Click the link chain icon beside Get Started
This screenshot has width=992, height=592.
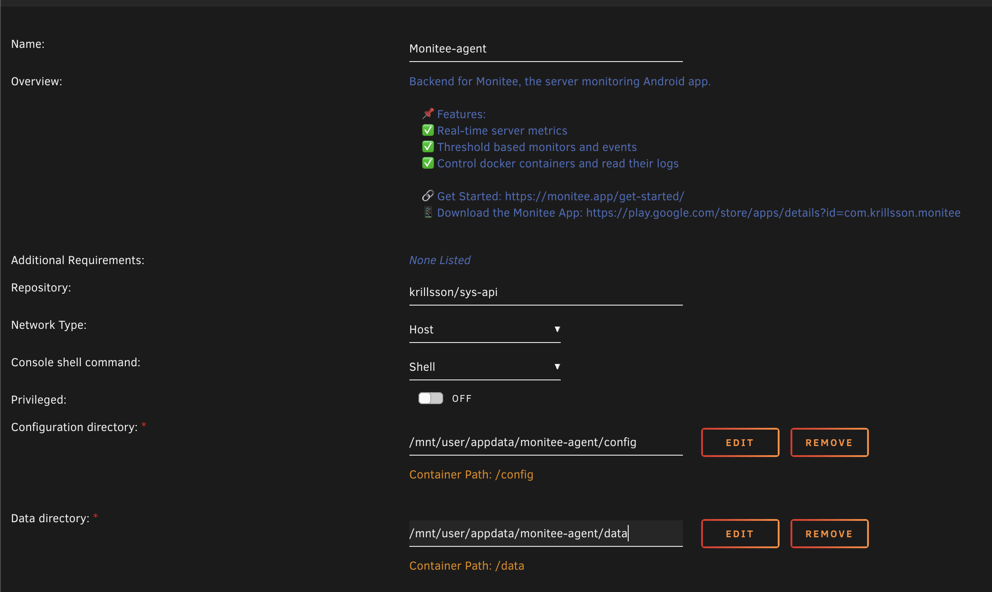[x=428, y=196]
